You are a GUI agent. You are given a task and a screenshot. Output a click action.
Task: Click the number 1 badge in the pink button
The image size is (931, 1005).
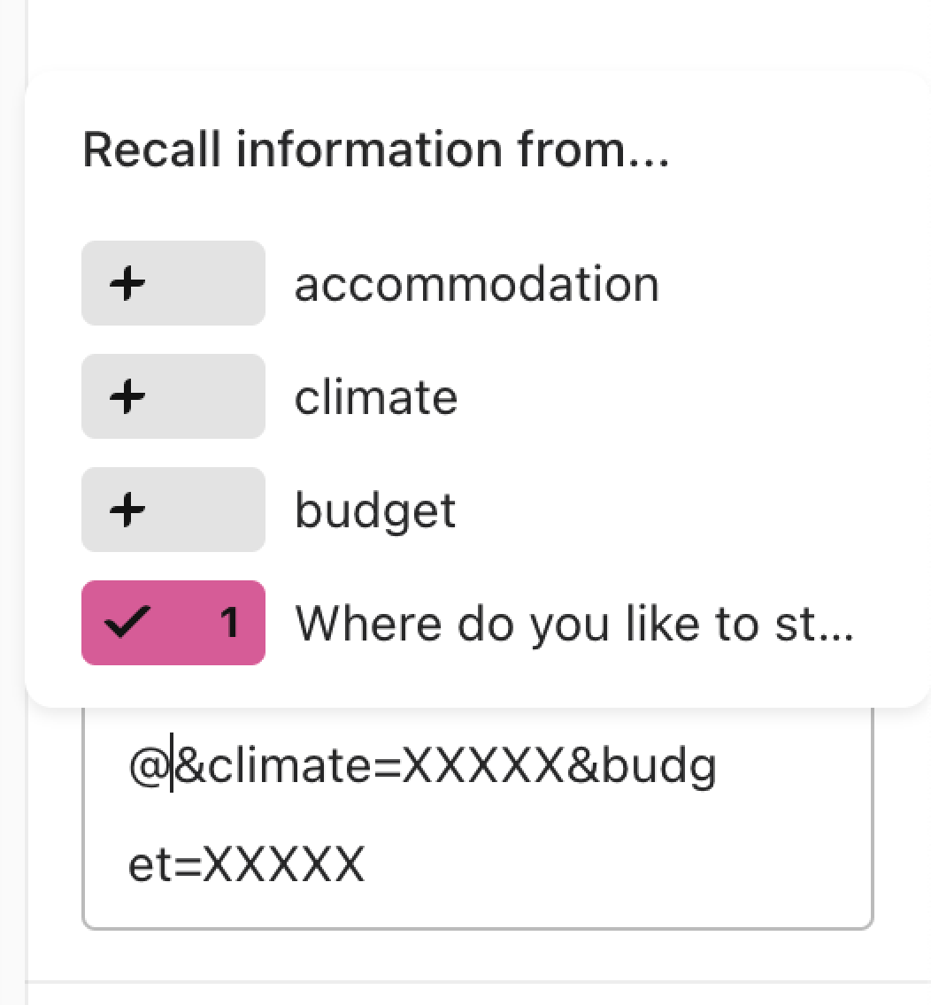pos(229,623)
